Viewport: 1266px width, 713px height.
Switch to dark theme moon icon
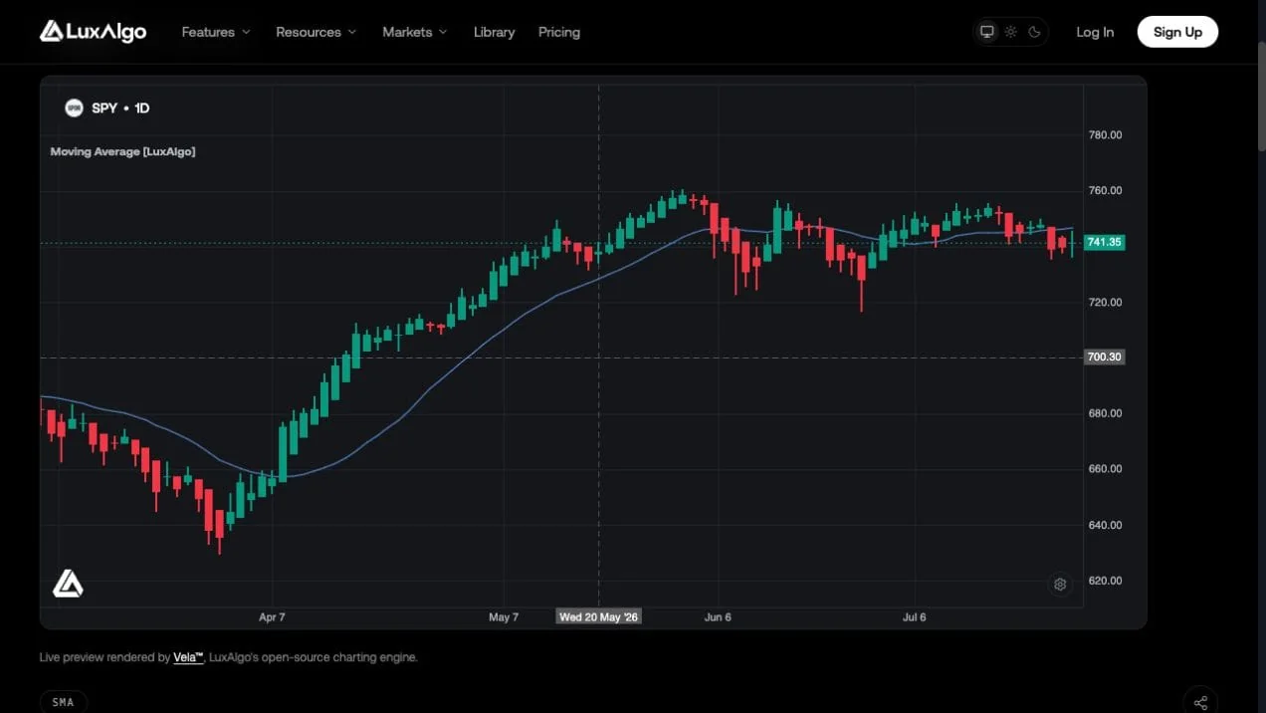(x=1035, y=32)
